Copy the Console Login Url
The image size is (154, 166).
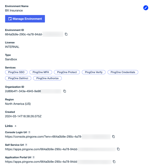[x=113, y=137]
